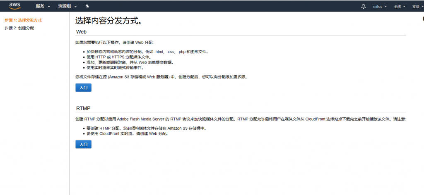Click the 选择内容分发方式 page title

tap(109, 21)
